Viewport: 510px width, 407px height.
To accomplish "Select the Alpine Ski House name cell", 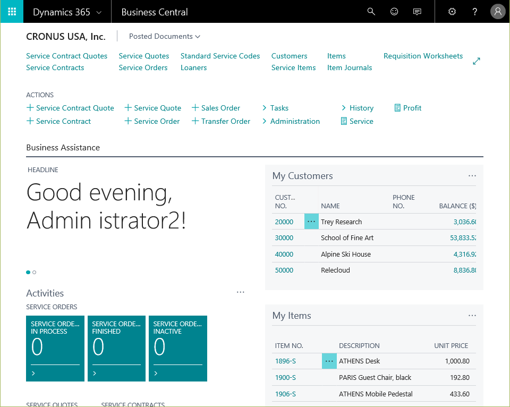I will (x=346, y=254).
